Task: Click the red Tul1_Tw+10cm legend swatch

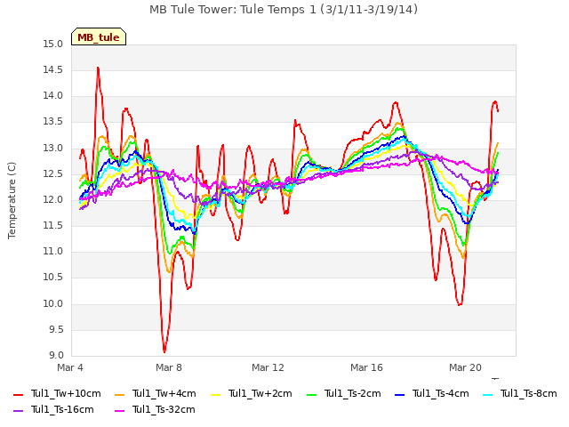Action: (x=18, y=395)
